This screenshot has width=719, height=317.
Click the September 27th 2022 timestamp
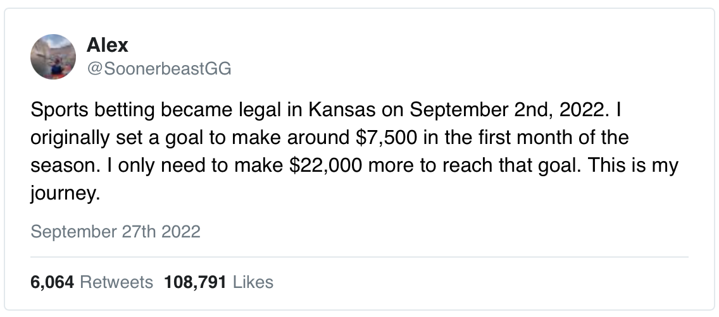click(115, 232)
